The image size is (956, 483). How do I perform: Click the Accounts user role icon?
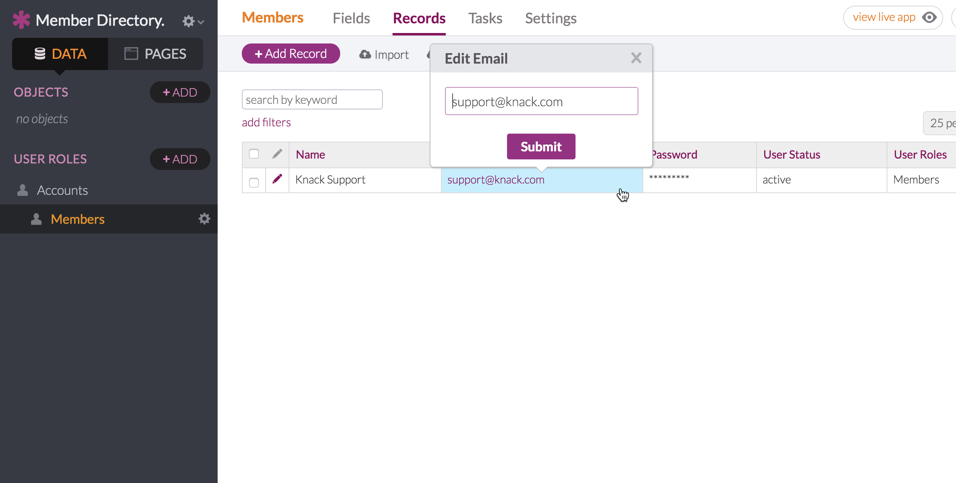coord(23,190)
